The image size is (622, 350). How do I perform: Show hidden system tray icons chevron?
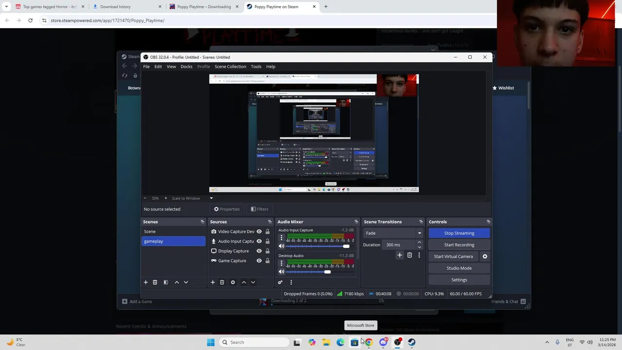click(547, 342)
